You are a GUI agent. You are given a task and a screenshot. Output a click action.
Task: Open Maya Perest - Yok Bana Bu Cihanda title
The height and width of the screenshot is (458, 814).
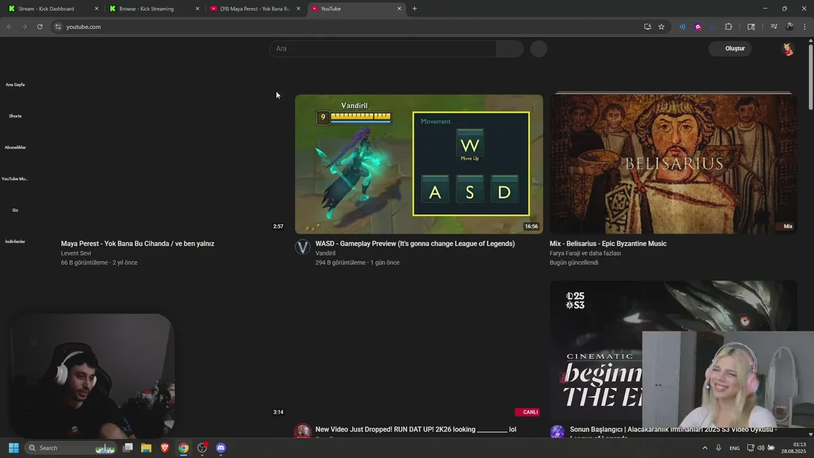137,244
